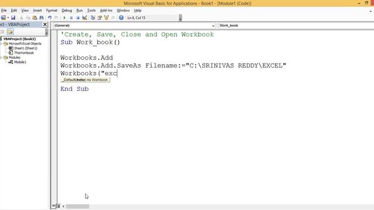Click the Reset stop icon
Viewport: 374px width, 210px height.
78,17
